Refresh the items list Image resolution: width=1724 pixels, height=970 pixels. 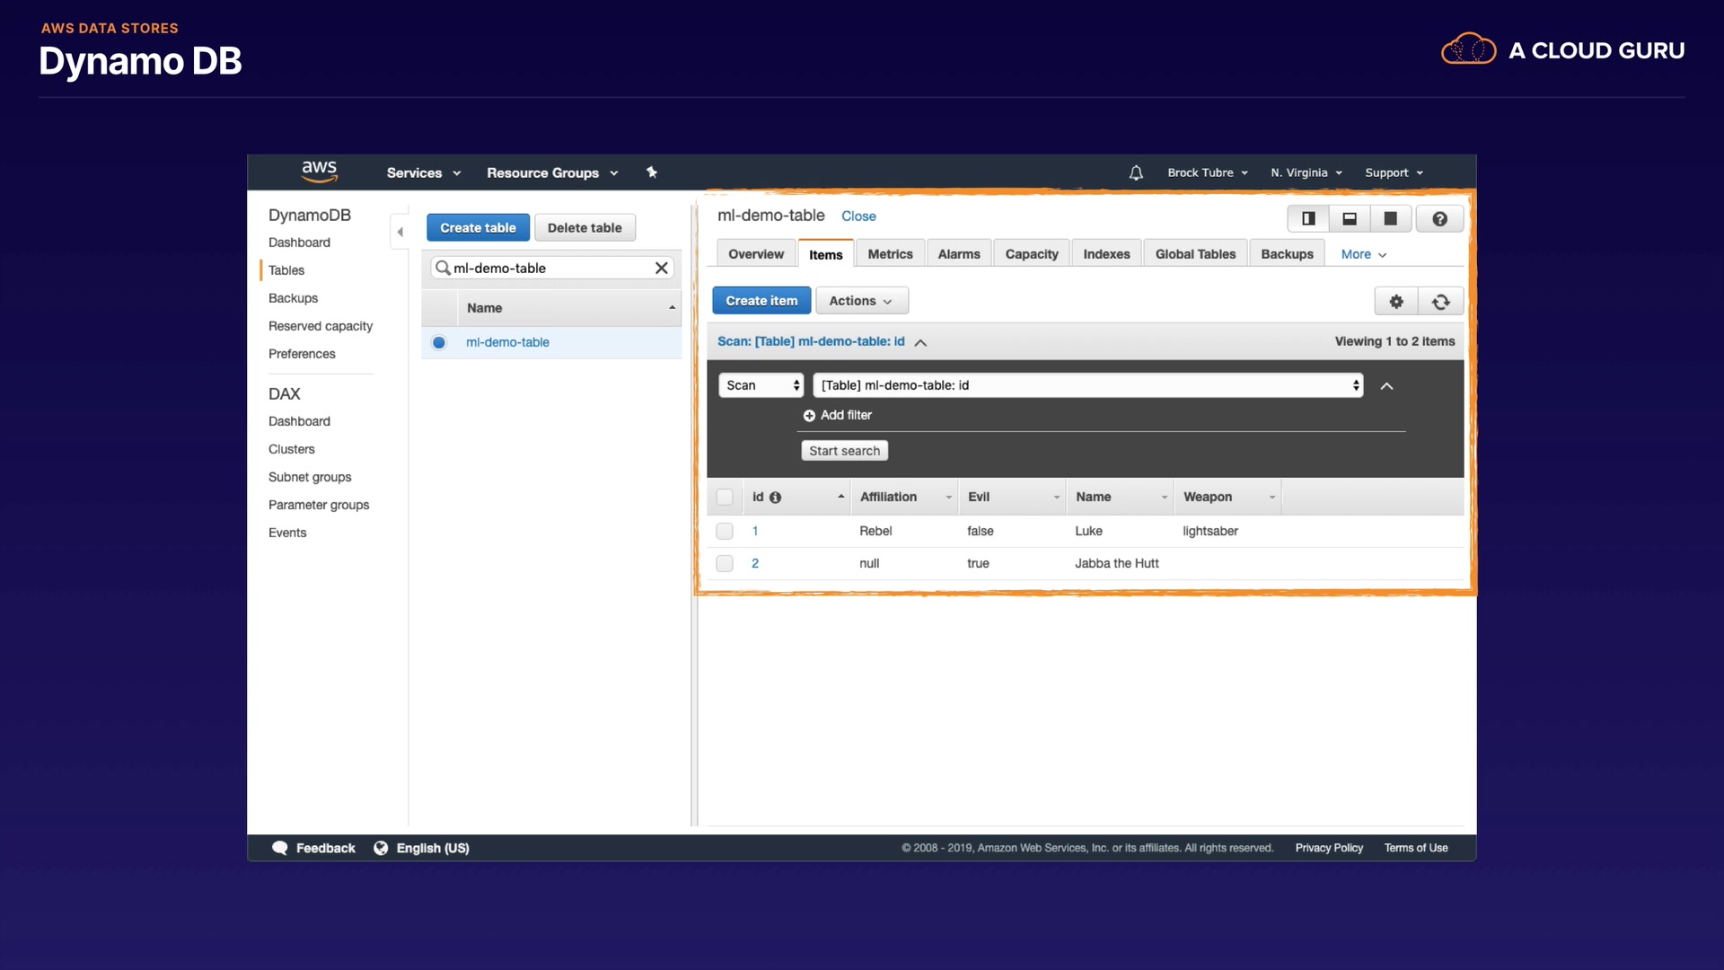point(1440,302)
